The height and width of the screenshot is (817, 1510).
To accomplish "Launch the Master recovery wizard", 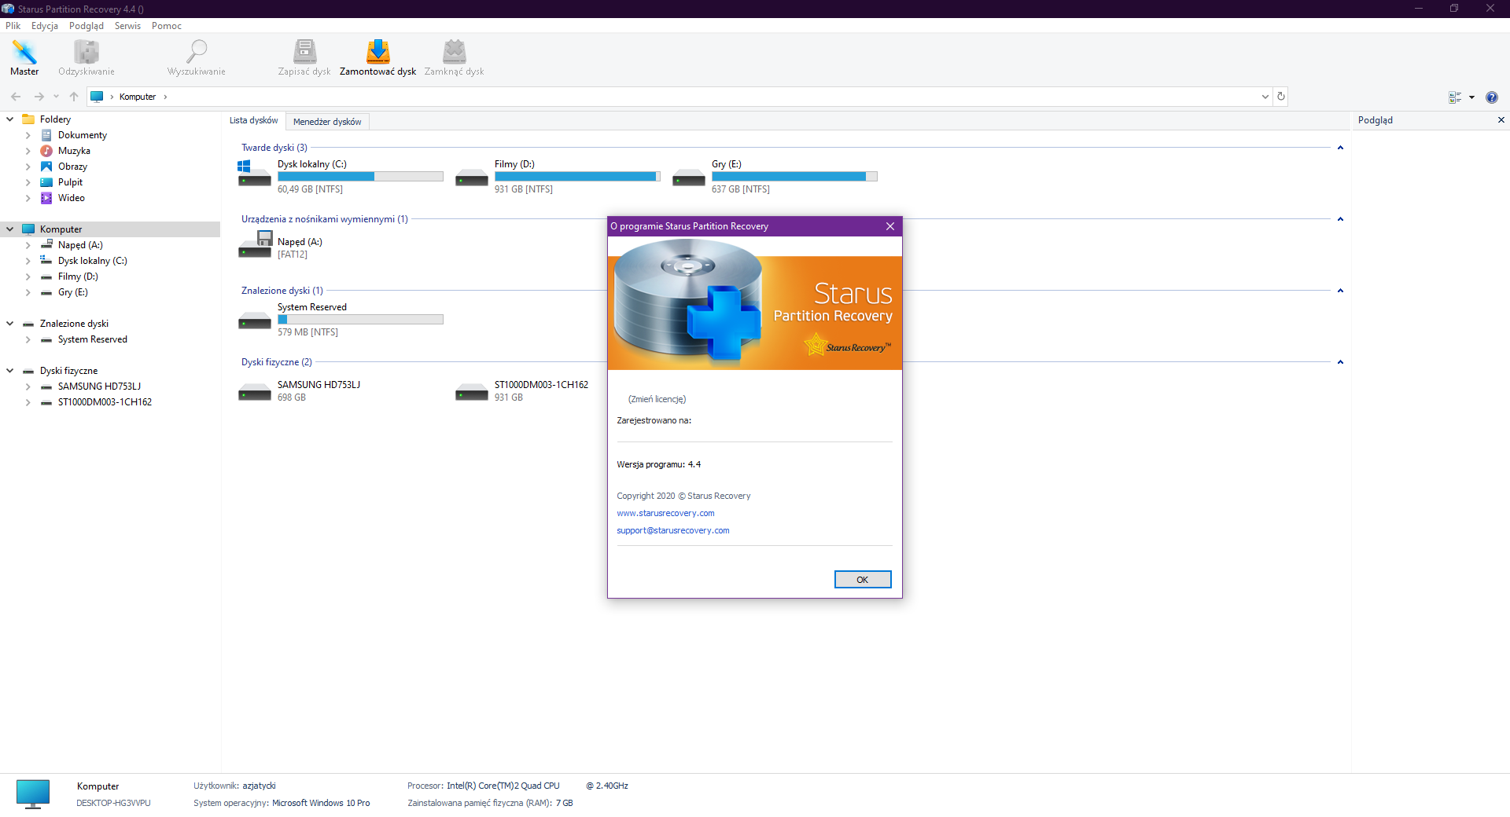I will coord(24,57).
